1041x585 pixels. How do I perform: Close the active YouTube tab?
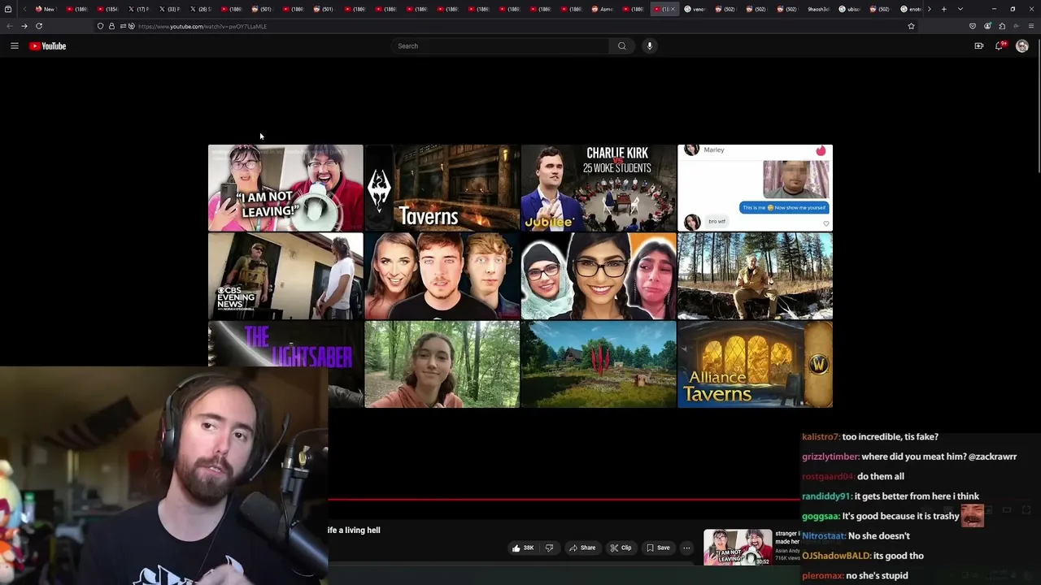tap(673, 9)
